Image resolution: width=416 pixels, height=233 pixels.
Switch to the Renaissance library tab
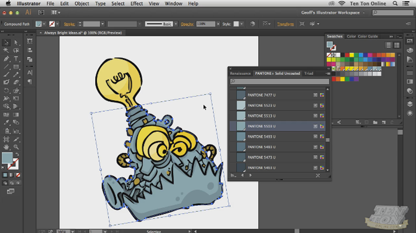240,74
